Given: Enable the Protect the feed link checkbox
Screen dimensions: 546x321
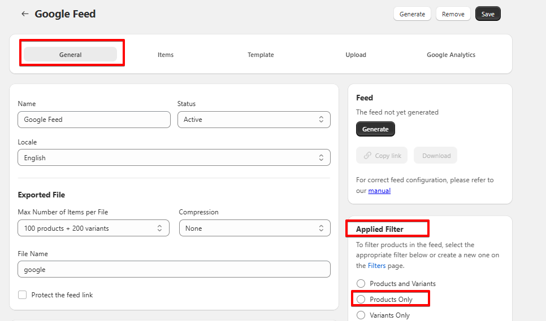Looking at the screenshot, I should click(x=22, y=295).
